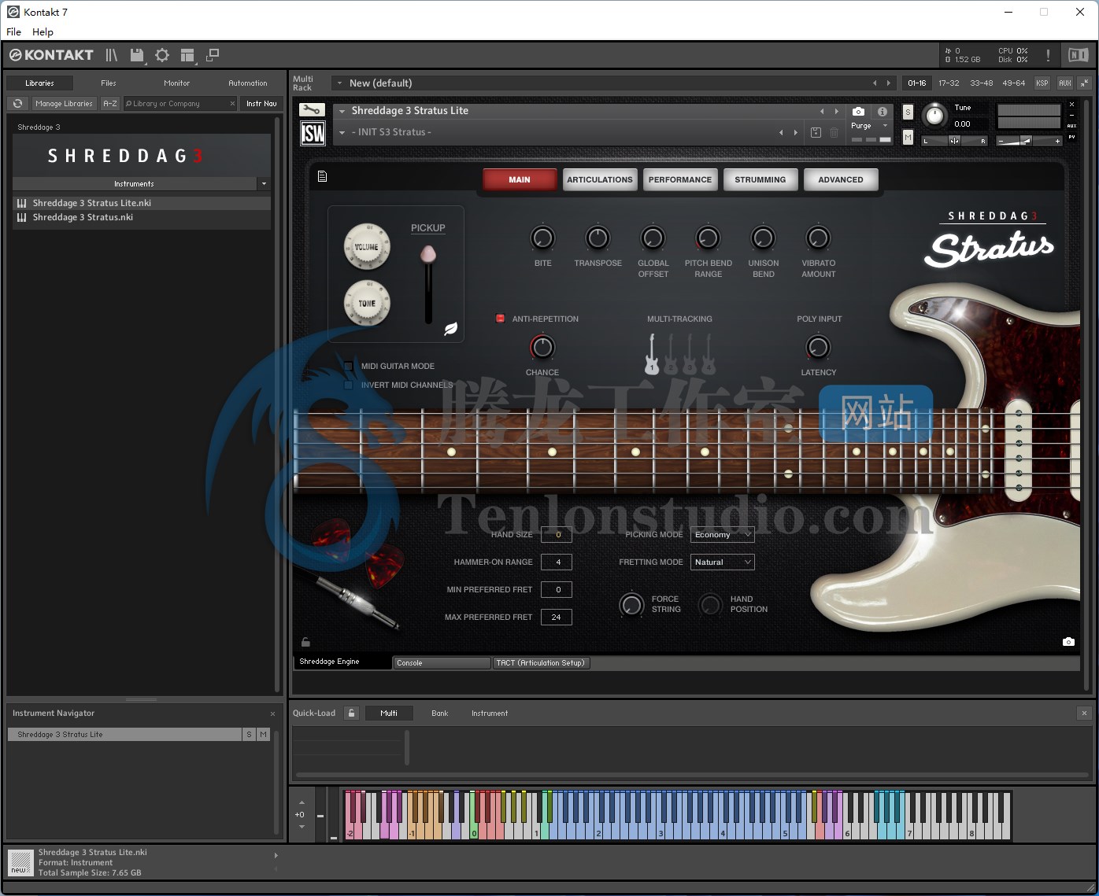
Task: Mute the instrument with M button
Action: [908, 137]
